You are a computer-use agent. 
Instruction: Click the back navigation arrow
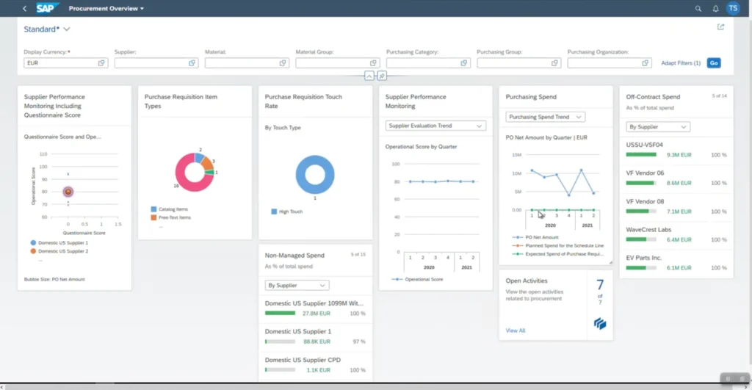pos(24,9)
